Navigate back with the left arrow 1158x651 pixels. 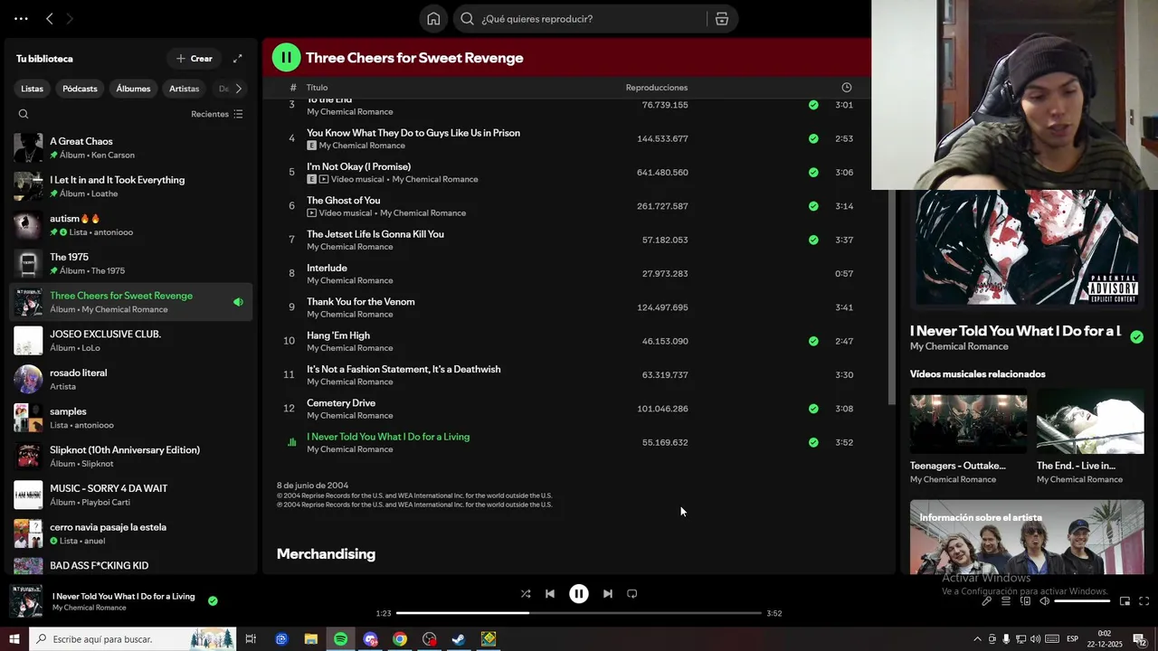(x=50, y=19)
